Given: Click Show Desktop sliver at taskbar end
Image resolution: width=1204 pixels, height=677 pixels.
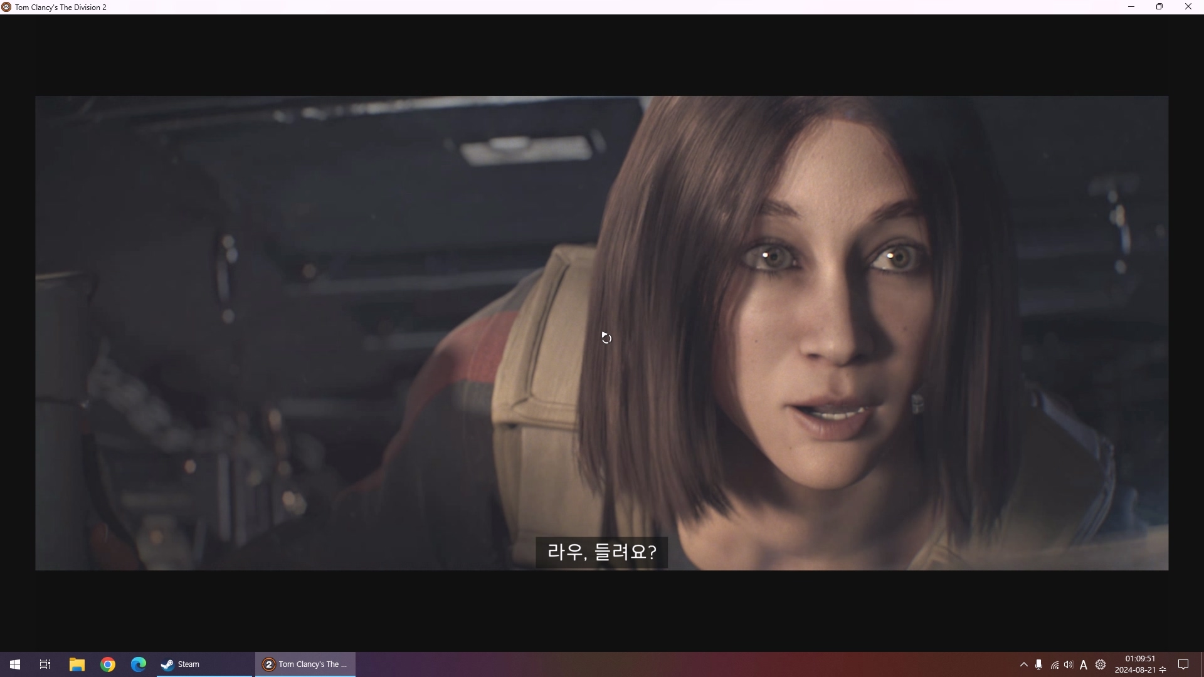Looking at the screenshot, I should (x=1202, y=664).
